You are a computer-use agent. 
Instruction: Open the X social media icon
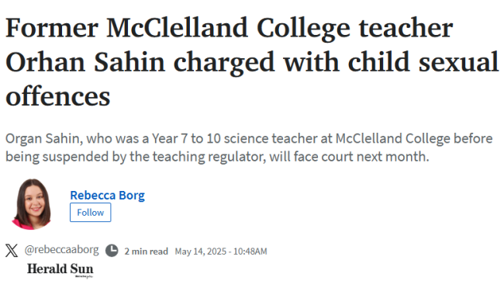coord(12,251)
